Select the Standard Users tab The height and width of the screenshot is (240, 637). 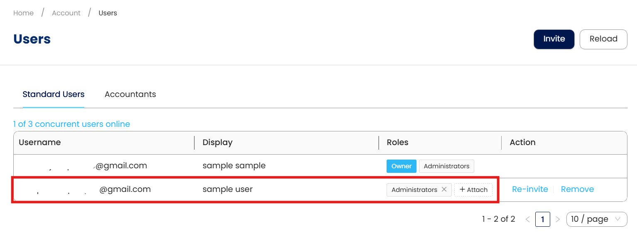[54, 95]
